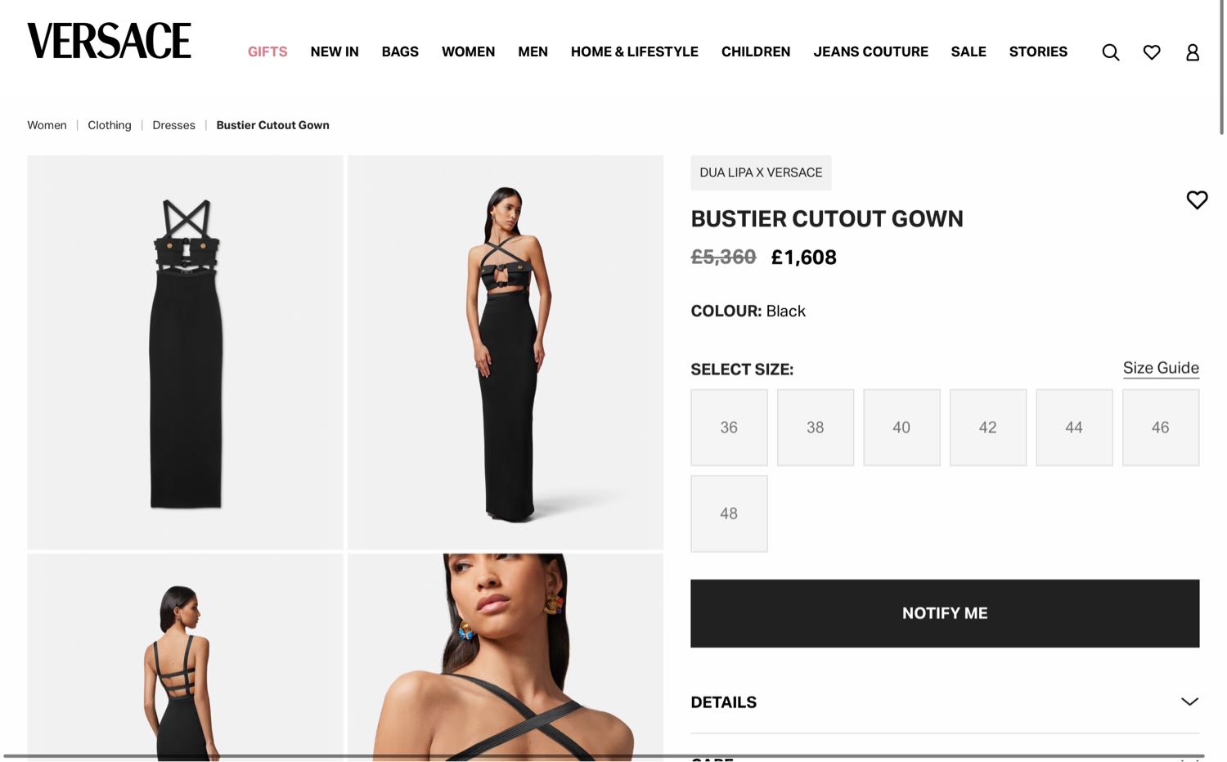Open the Women navigation menu
1227x762 pixels.
pyautogui.click(x=468, y=52)
